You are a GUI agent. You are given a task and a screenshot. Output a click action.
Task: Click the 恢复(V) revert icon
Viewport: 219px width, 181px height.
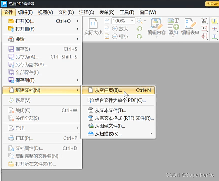tap(11, 100)
